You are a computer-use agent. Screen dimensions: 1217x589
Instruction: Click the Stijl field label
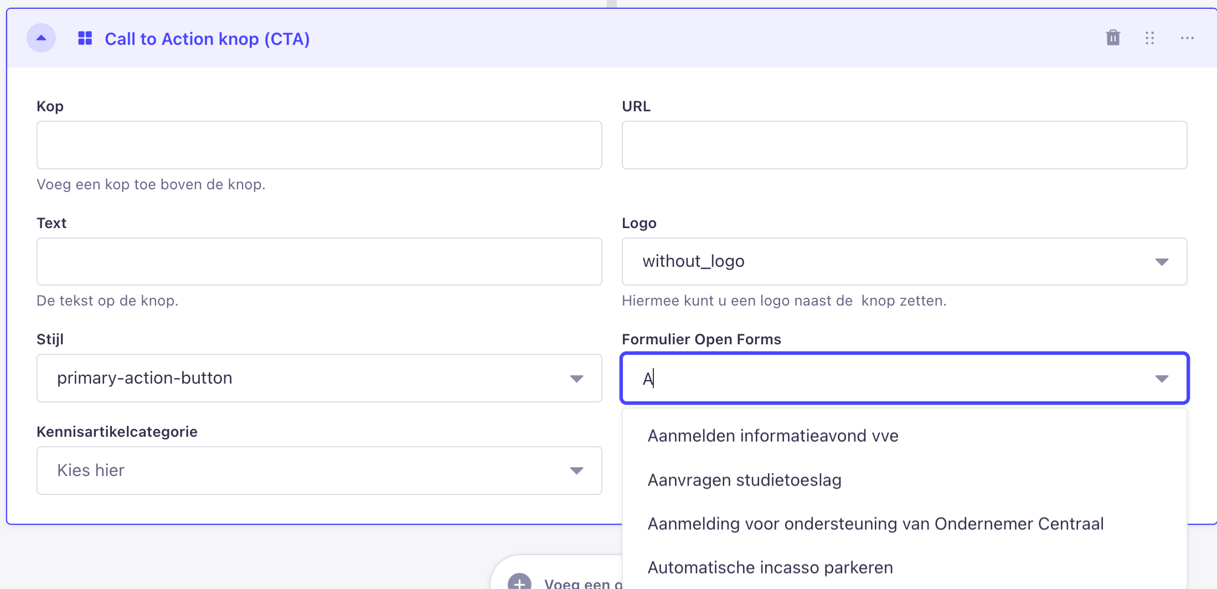(50, 339)
